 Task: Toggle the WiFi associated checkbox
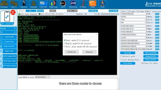tap(146, 11)
